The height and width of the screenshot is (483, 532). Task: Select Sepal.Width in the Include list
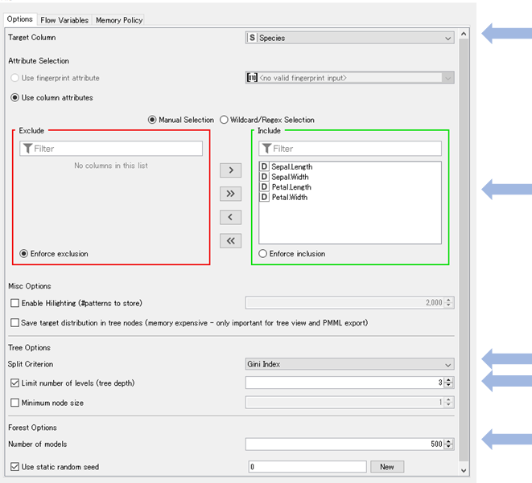(x=350, y=177)
